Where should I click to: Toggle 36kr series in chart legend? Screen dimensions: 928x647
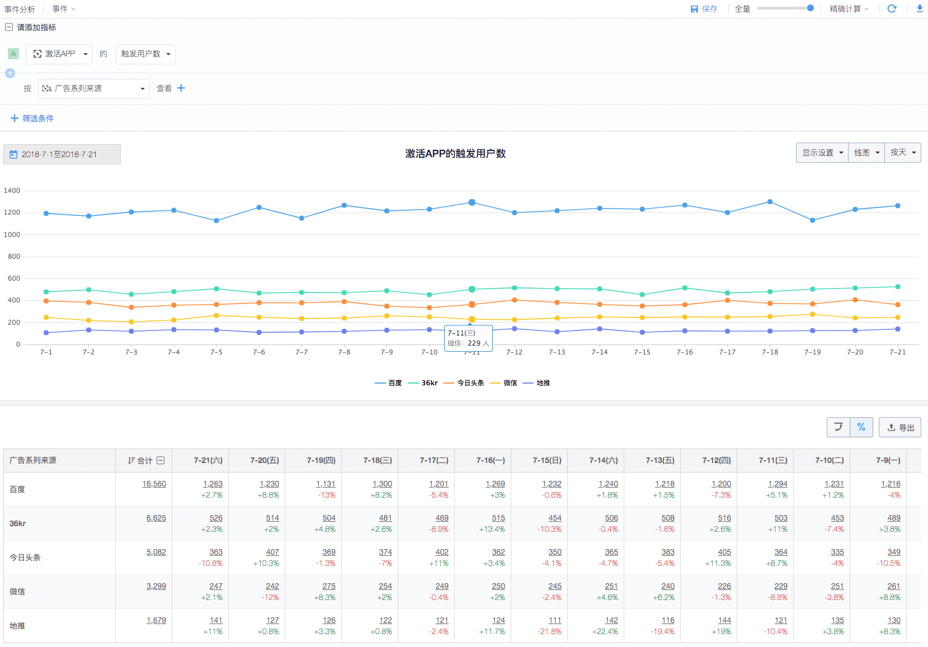pyautogui.click(x=423, y=383)
